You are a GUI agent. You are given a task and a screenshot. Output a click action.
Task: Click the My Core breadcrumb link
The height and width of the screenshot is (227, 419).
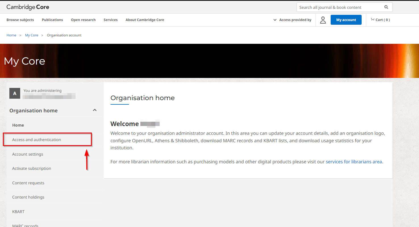(x=32, y=35)
